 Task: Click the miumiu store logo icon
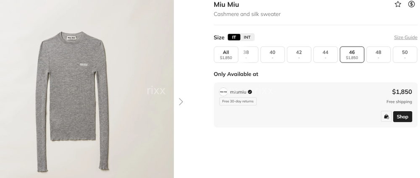point(223,92)
